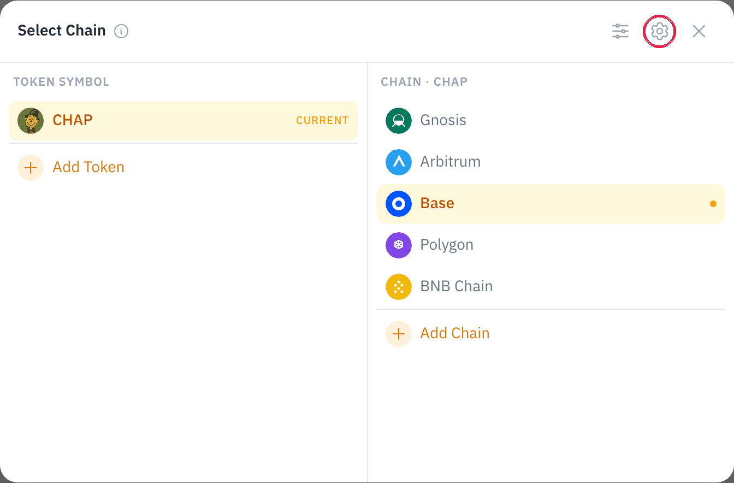Close the Select Chain dialog
This screenshot has height=483, width=734.
click(699, 31)
